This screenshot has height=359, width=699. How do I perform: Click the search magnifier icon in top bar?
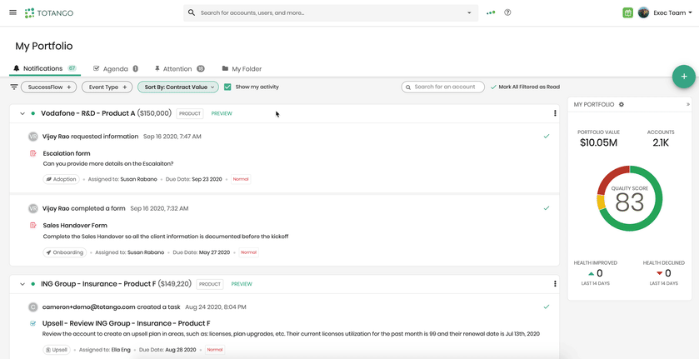tap(192, 12)
